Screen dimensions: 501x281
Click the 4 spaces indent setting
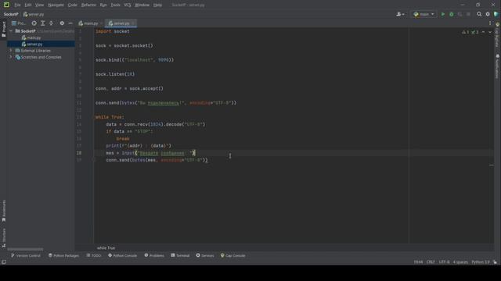pos(460,262)
